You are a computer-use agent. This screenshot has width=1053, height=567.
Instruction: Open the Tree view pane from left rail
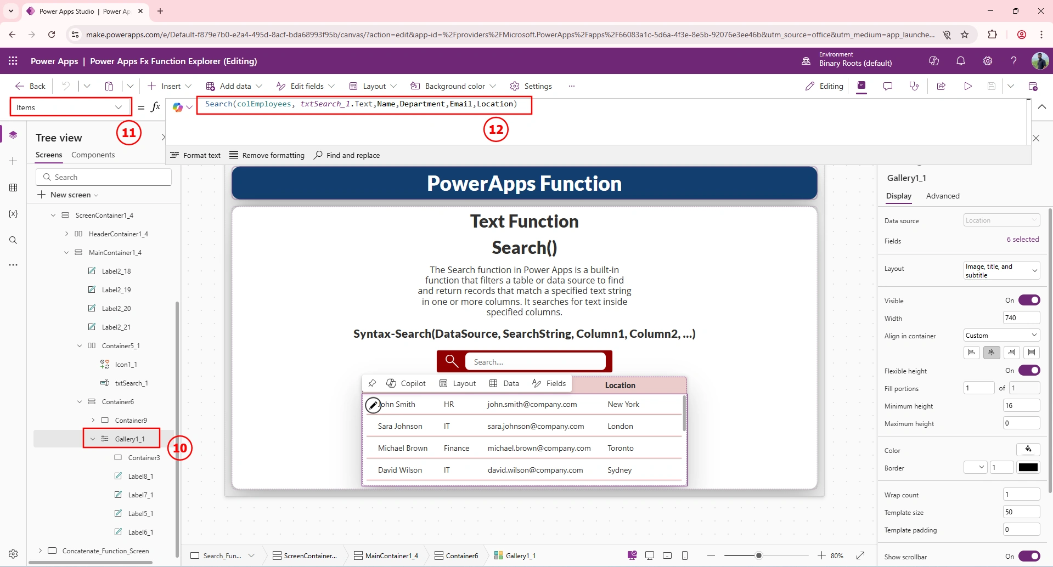pyautogui.click(x=13, y=135)
